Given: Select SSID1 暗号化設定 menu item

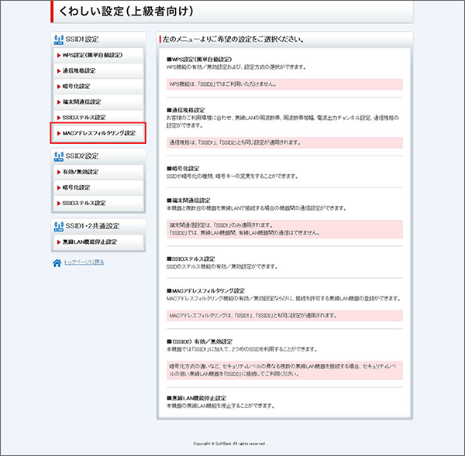Looking at the screenshot, I should [x=98, y=87].
